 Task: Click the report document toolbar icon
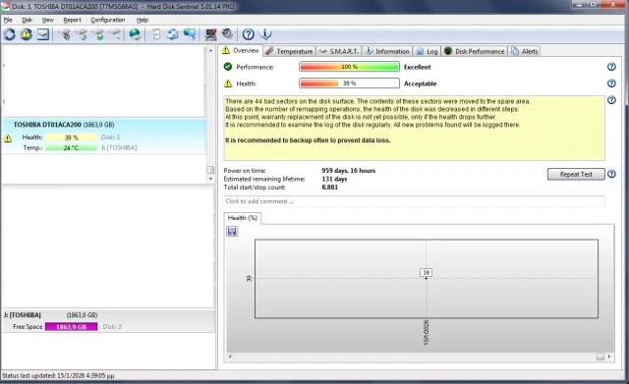click(156, 34)
